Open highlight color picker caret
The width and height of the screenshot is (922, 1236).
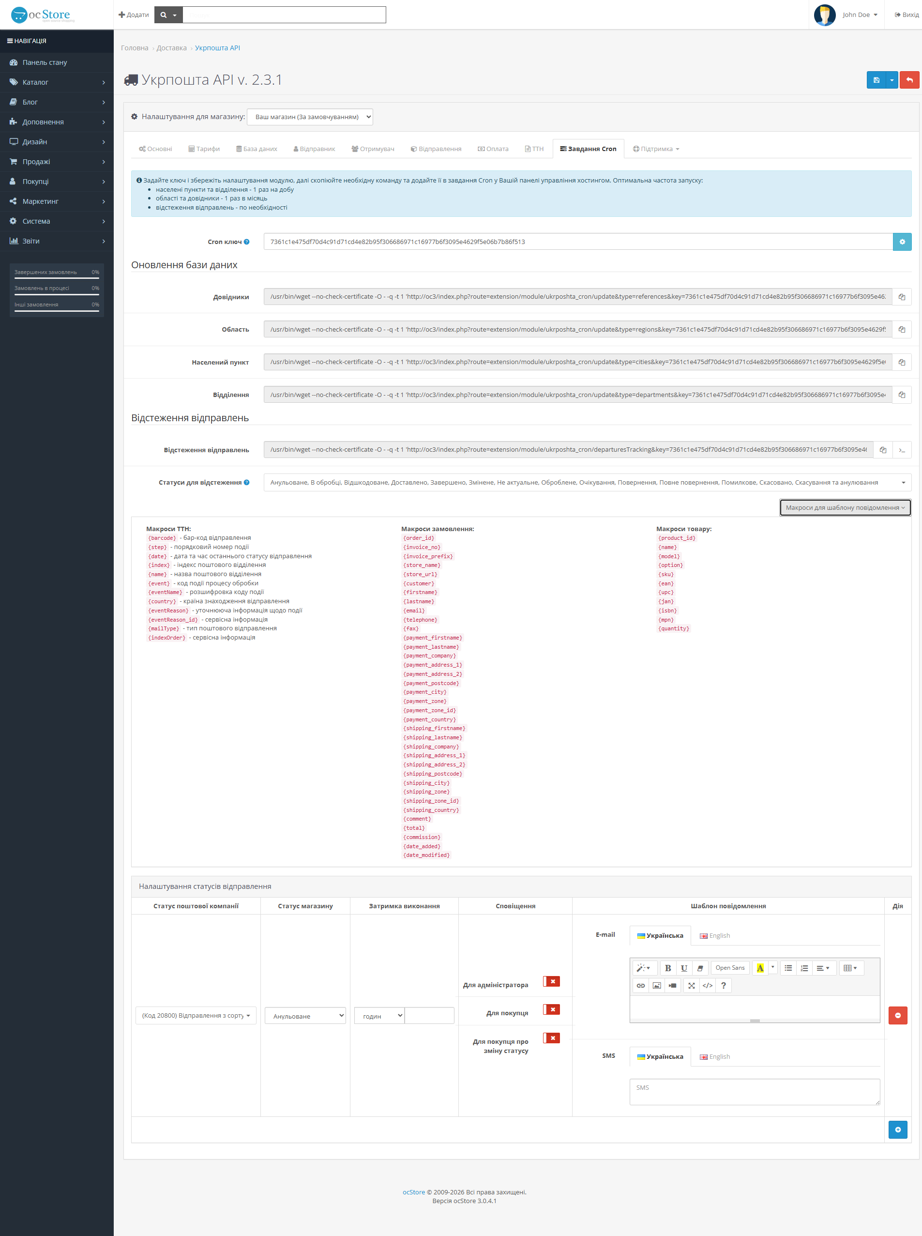(x=772, y=968)
